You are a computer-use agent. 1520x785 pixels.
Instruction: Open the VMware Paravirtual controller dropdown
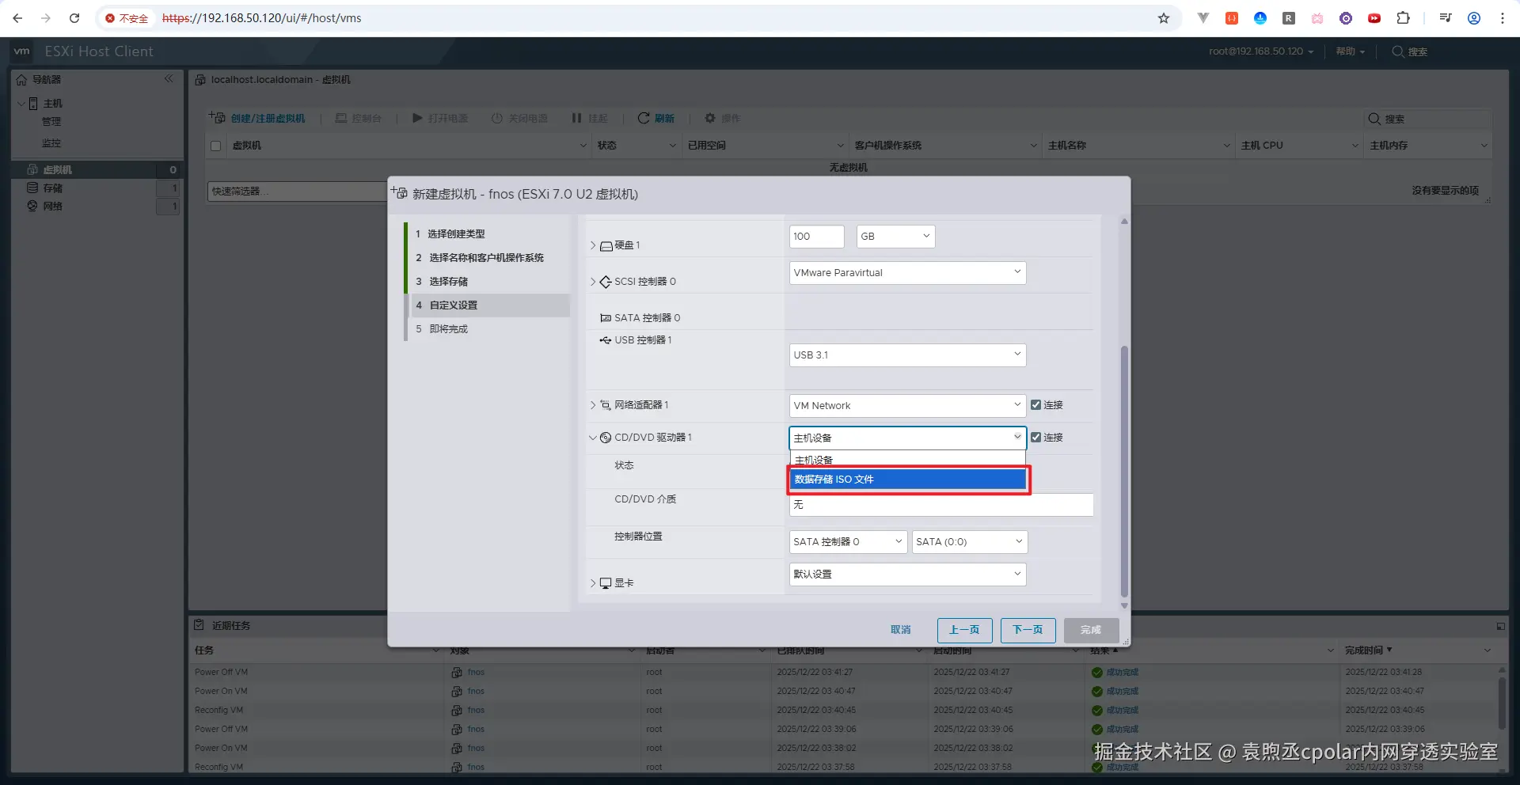click(x=907, y=273)
